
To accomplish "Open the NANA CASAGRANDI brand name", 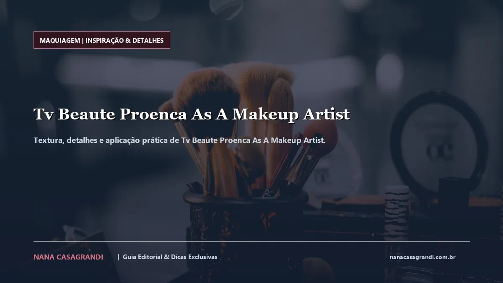I will [x=68, y=257].
